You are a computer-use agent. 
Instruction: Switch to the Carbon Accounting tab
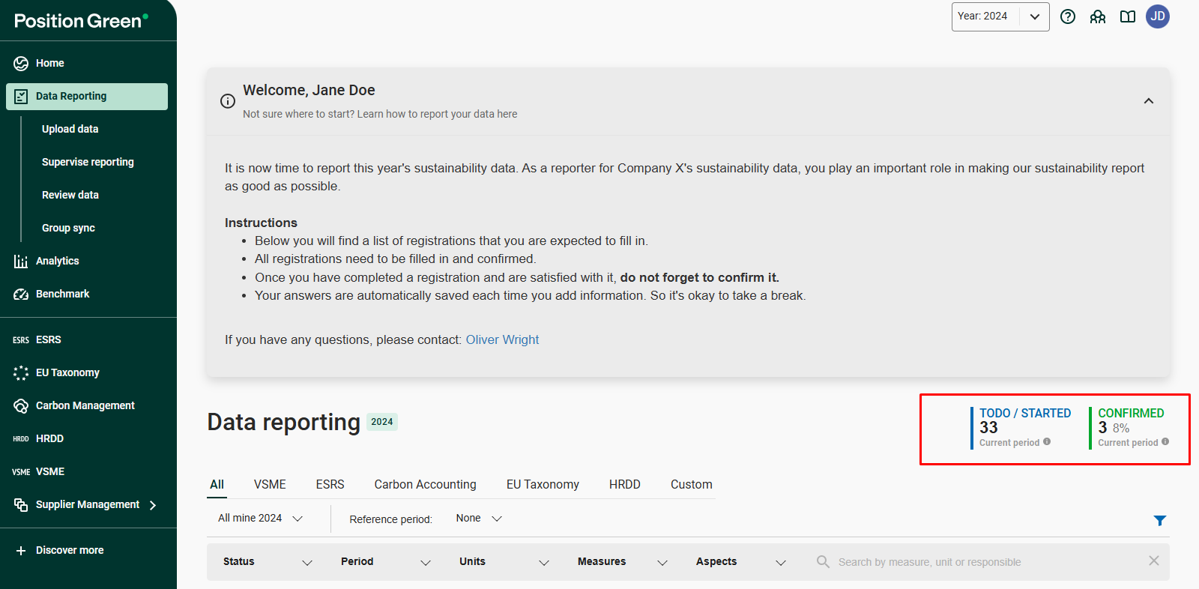point(425,484)
